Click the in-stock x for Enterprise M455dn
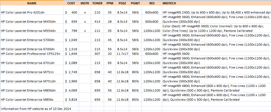The width and height of the screenshot is (271, 112). pos(85,19)
